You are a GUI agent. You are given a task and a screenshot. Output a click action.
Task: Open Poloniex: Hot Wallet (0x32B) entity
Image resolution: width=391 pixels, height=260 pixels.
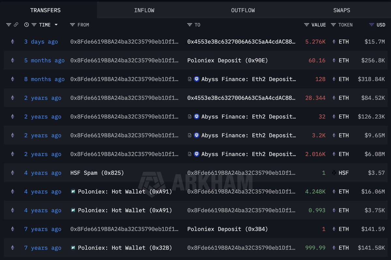pyautogui.click(x=125, y=248)
